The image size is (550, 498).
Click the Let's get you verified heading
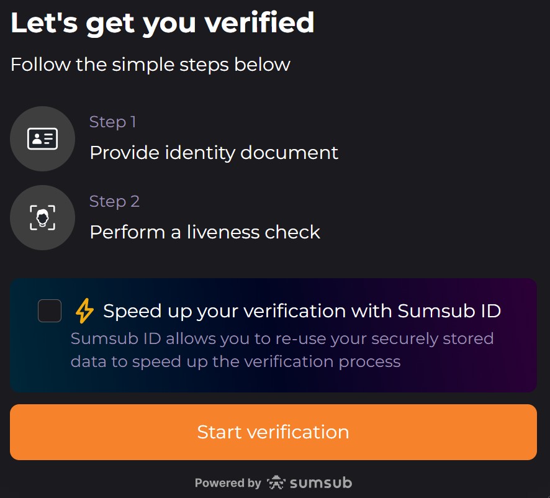(162, 22)
